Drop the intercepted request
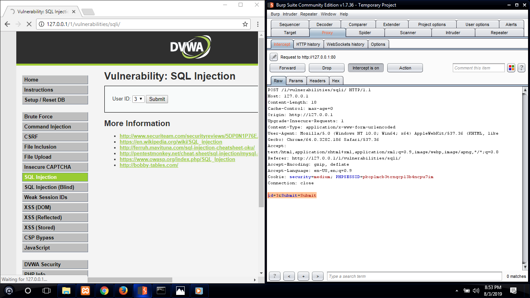This screenshot has height=298, width=530. [327, 68]
